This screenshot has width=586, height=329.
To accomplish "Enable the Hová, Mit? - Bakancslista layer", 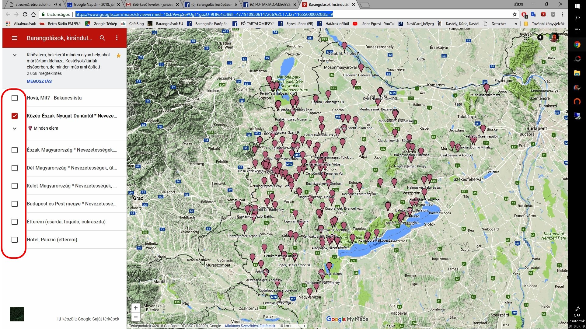I will pos(15,98).
